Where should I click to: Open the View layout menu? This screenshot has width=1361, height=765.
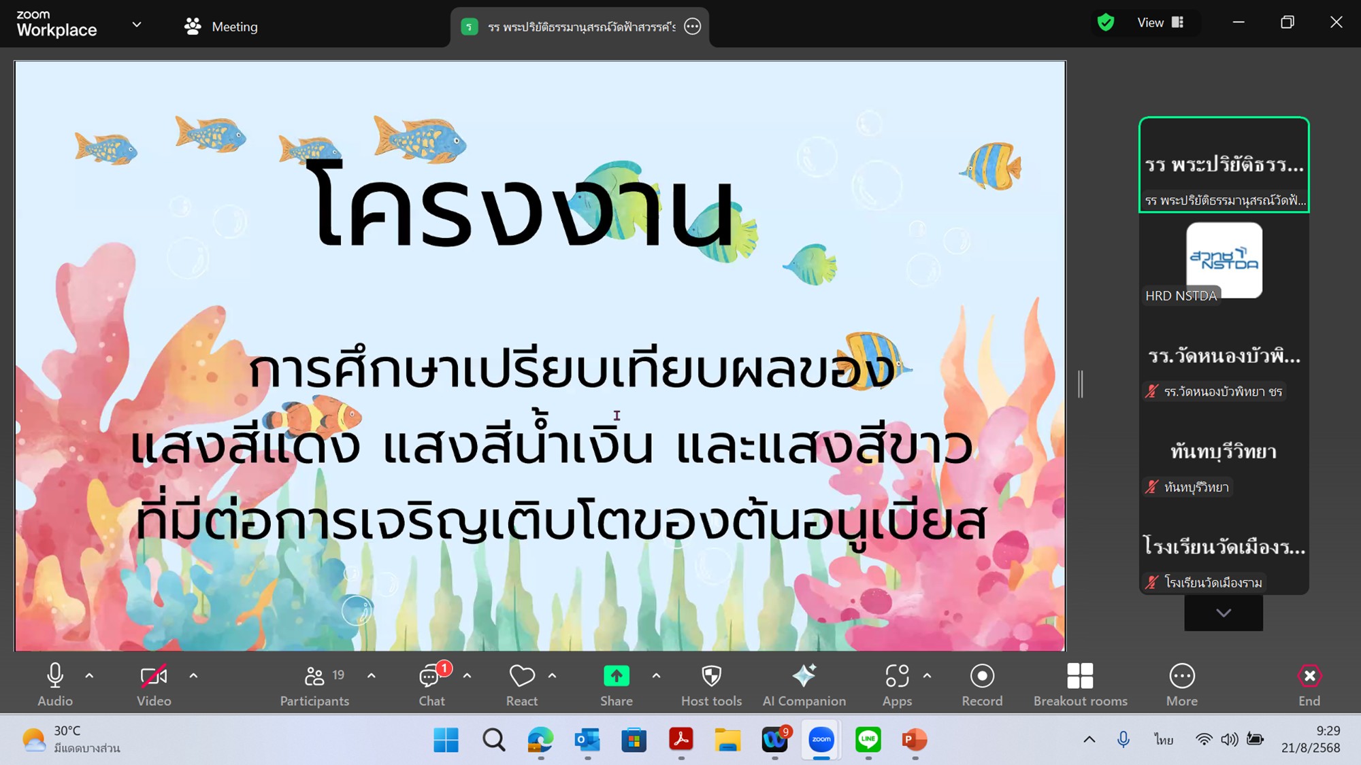1160,23
